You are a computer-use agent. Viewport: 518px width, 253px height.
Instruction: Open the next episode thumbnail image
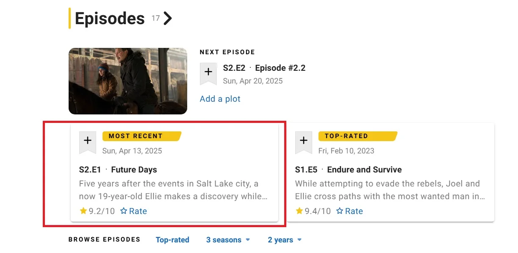point(128,81)
